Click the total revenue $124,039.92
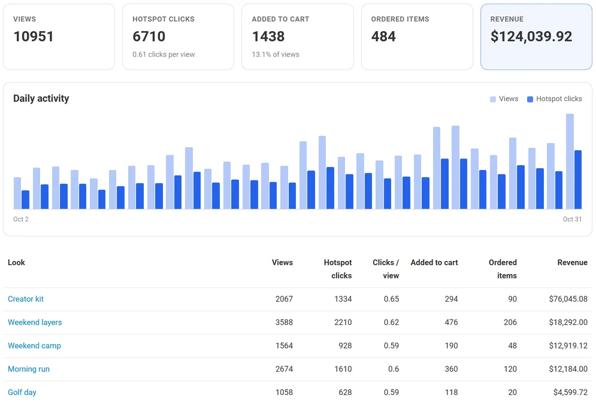The width and height of the screenshot is (596, 407). coord(531,37)
